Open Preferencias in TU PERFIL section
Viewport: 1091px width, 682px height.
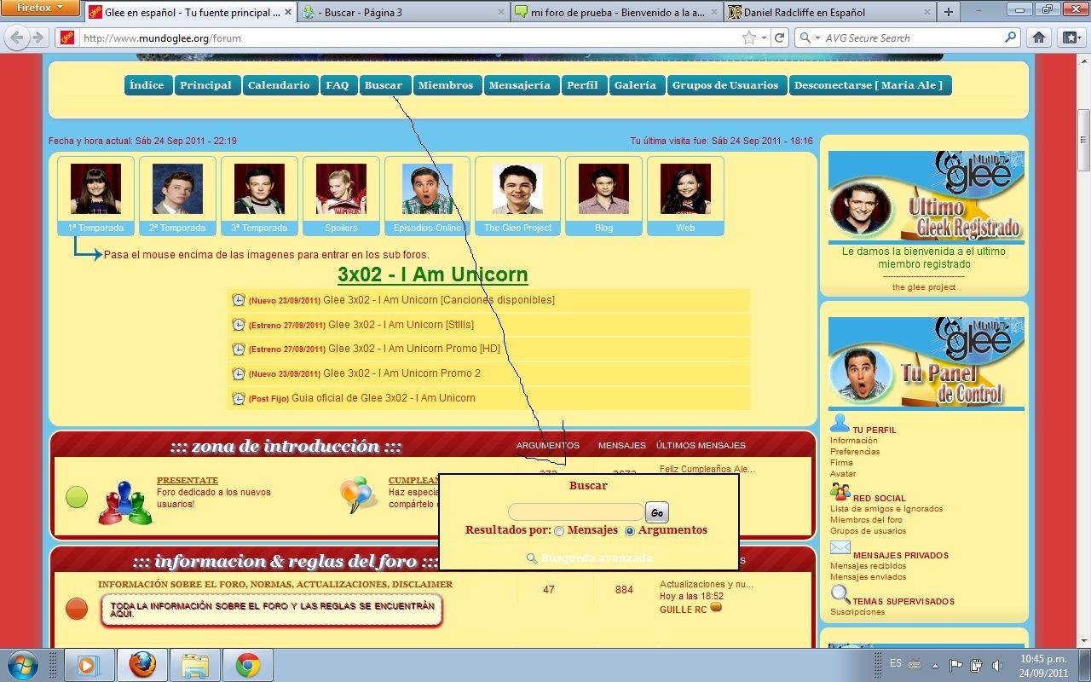[855, 452]
